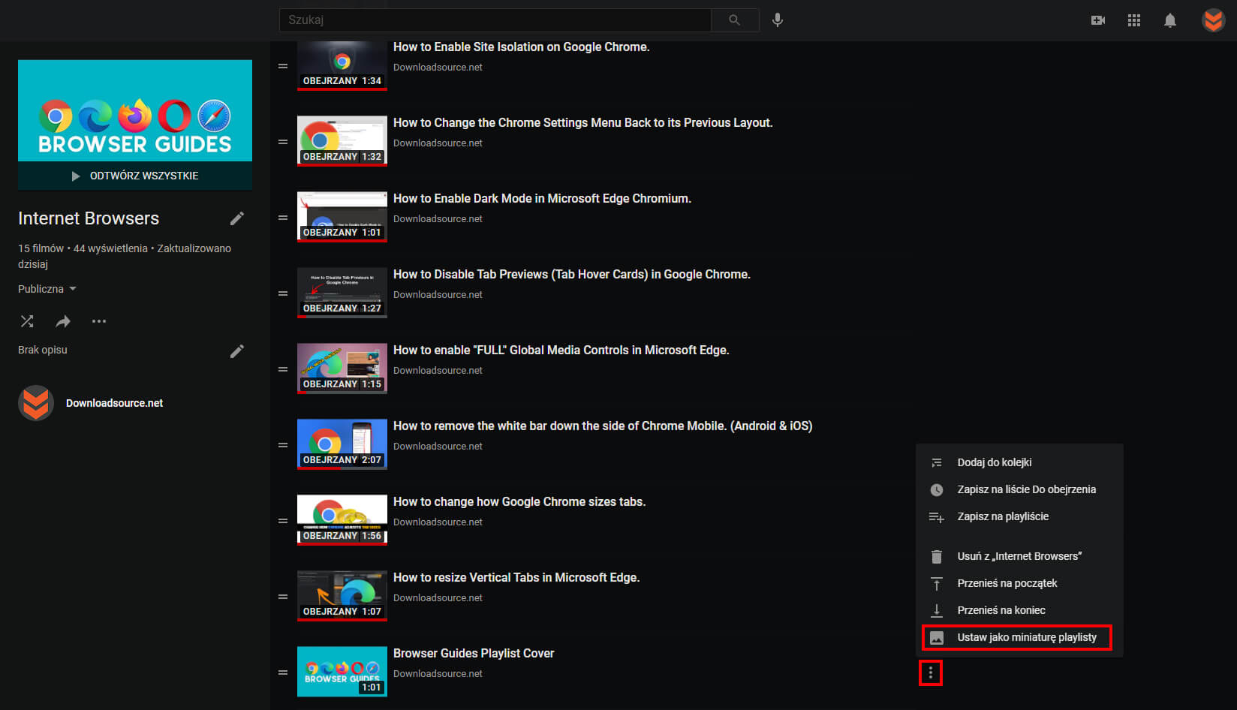Screen dimensions: 1237x710
Task: Open Downloadsource.net channel avatar in sidebar
Action: 36,403
